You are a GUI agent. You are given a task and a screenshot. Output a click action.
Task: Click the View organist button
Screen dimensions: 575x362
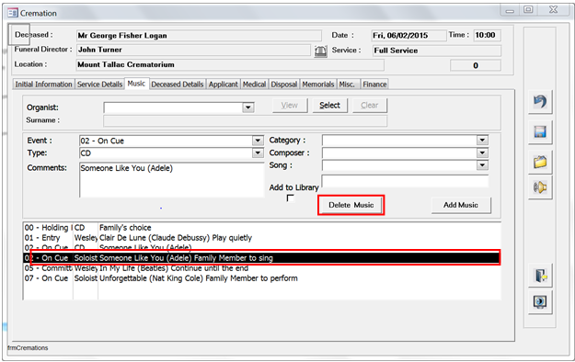[290, 106]
